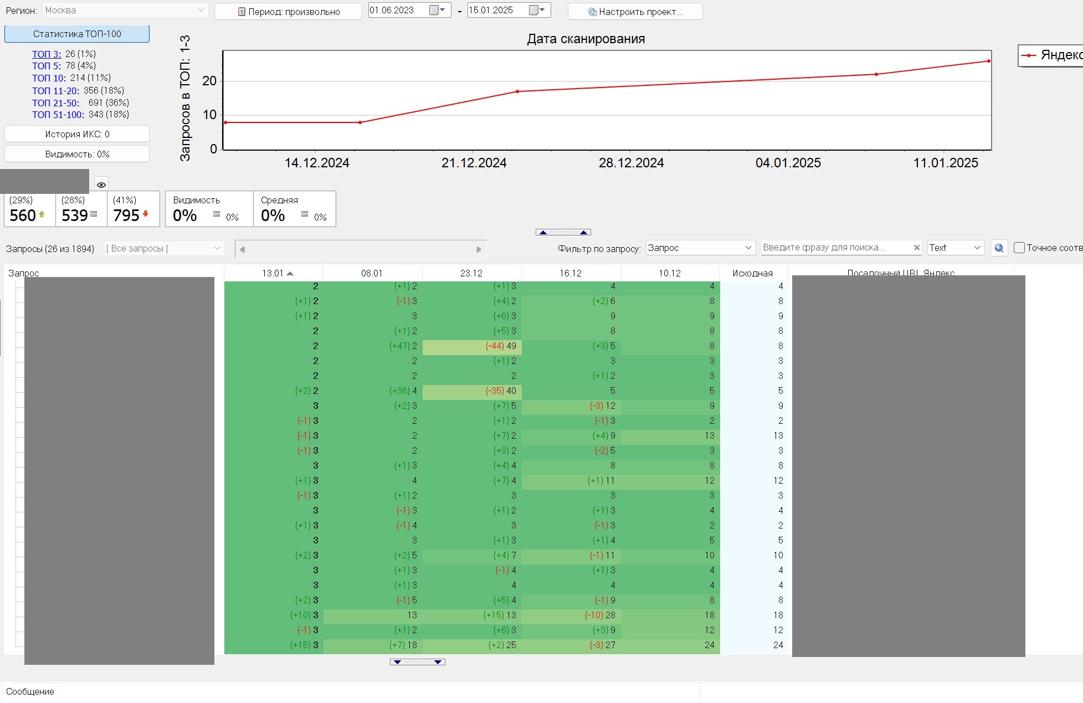Enable the 'Точное соотв' checkbox
This screenshot has height=703, width=1083.
coord(1019,248)
